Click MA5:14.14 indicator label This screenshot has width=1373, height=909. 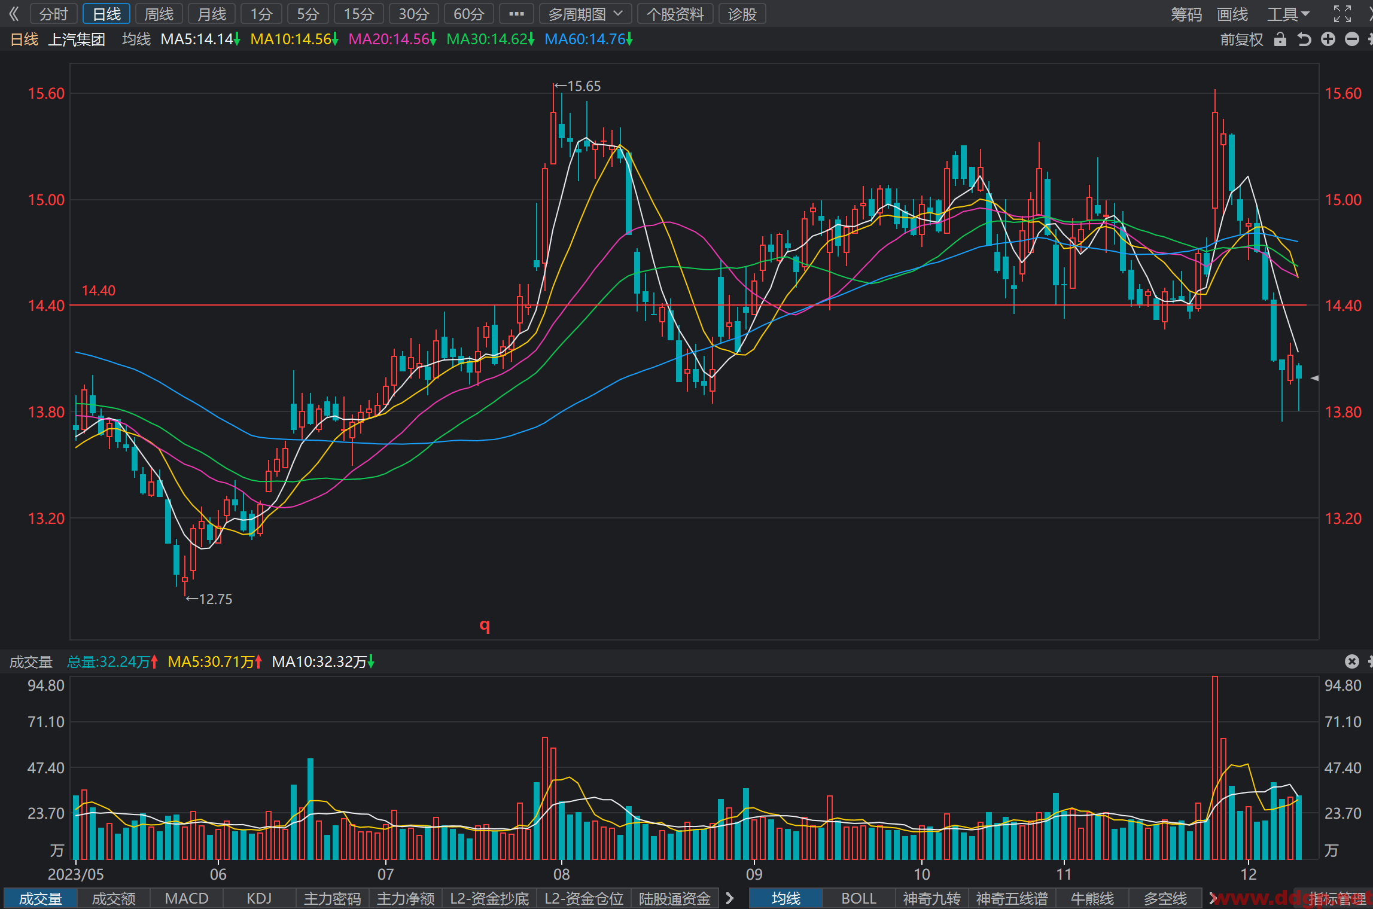[x=200, y=39]
